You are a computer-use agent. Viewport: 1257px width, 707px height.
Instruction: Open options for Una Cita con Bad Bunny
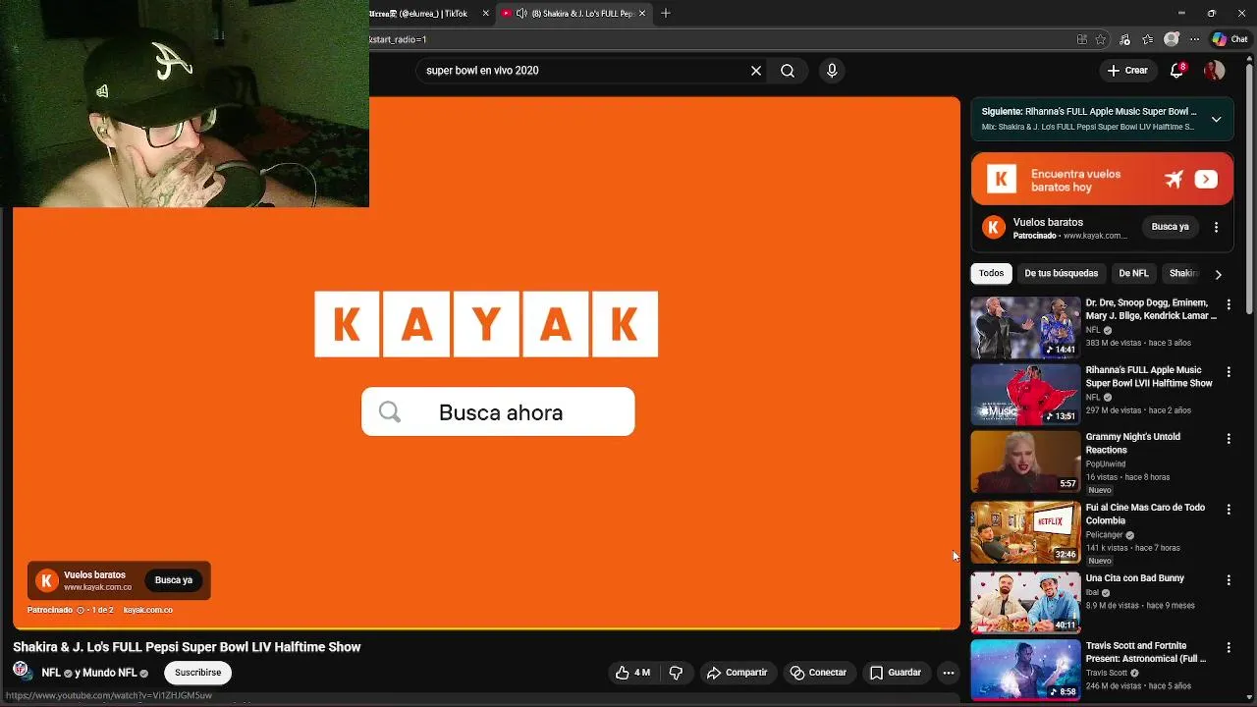[x=1229, y=580]
